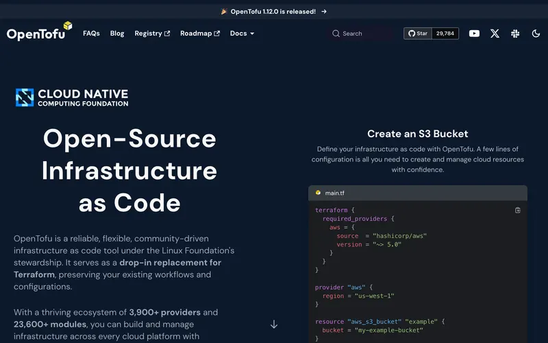The width and height of the screenshot is (548, 343).
Task: Open the Roadmap external link
Action: [200, 33]
